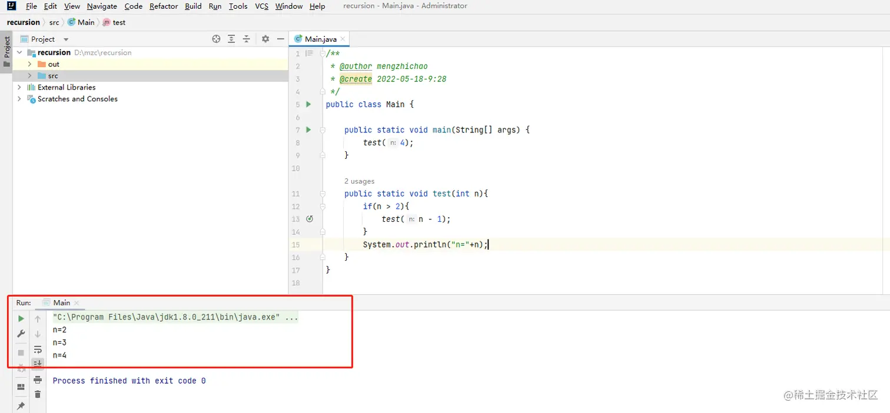Toggle Soft-Wrap in the console
The image size is (890, 413).
pyautogui.click(x=38, y=349)
